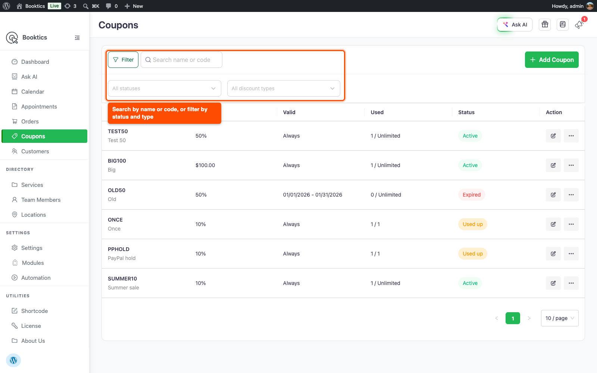The image size is (597, 373).
Task: Toggle the Filter button
Action: point(123,60)
